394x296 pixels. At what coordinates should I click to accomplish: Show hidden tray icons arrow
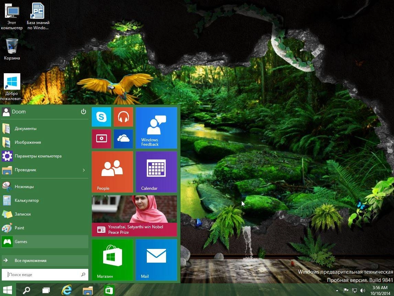tap(337, 290)
